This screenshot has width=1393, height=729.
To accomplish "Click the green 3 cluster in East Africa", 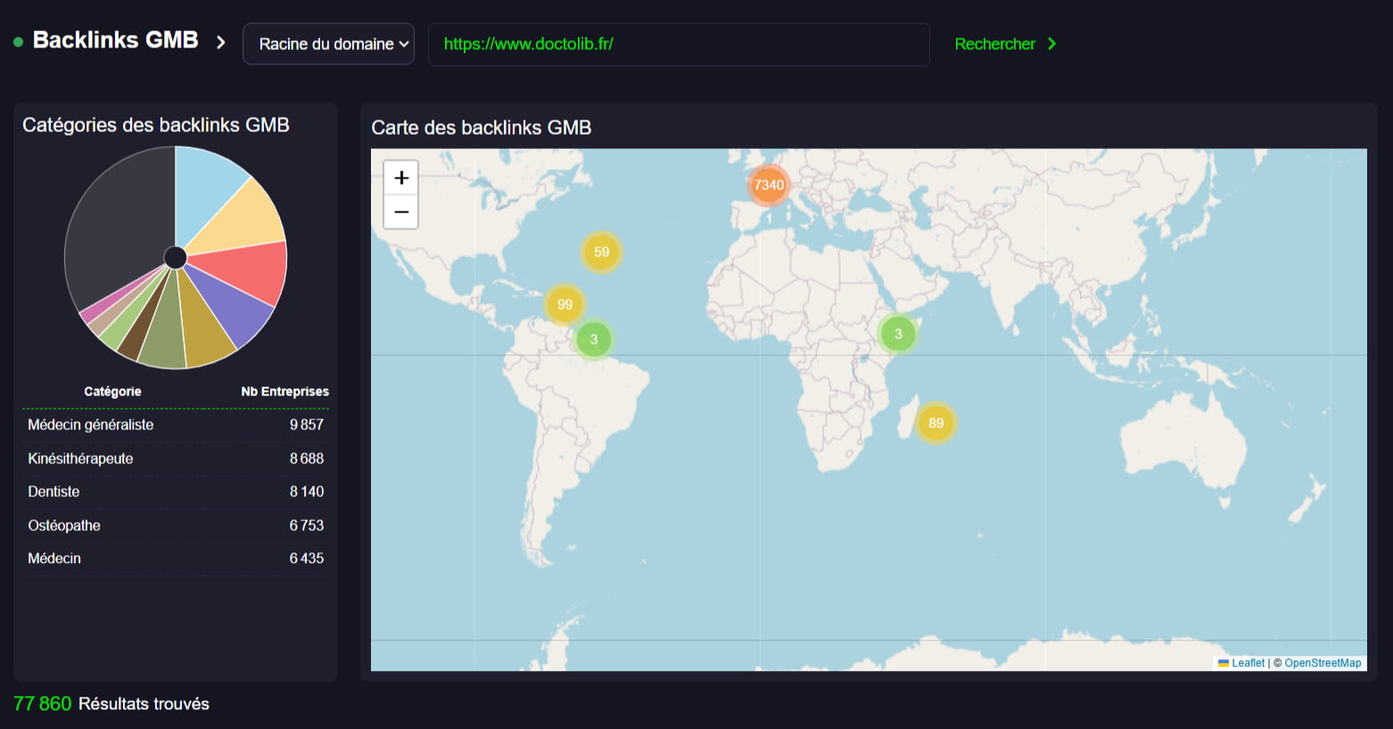I will (x=898, y=334).
